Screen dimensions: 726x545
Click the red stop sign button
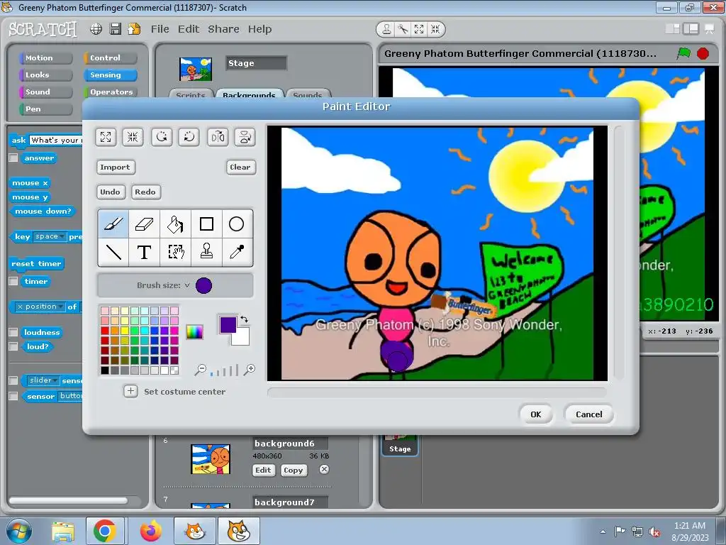pos(703,54)
